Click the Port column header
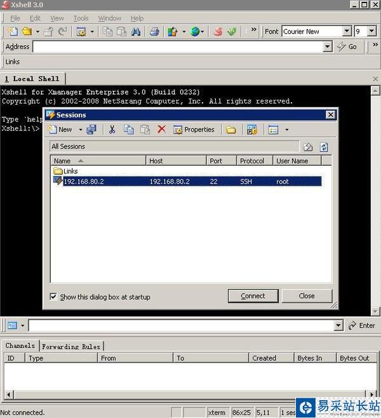The image size is (381, 418). pyautogui.click(x=222, y=161)
